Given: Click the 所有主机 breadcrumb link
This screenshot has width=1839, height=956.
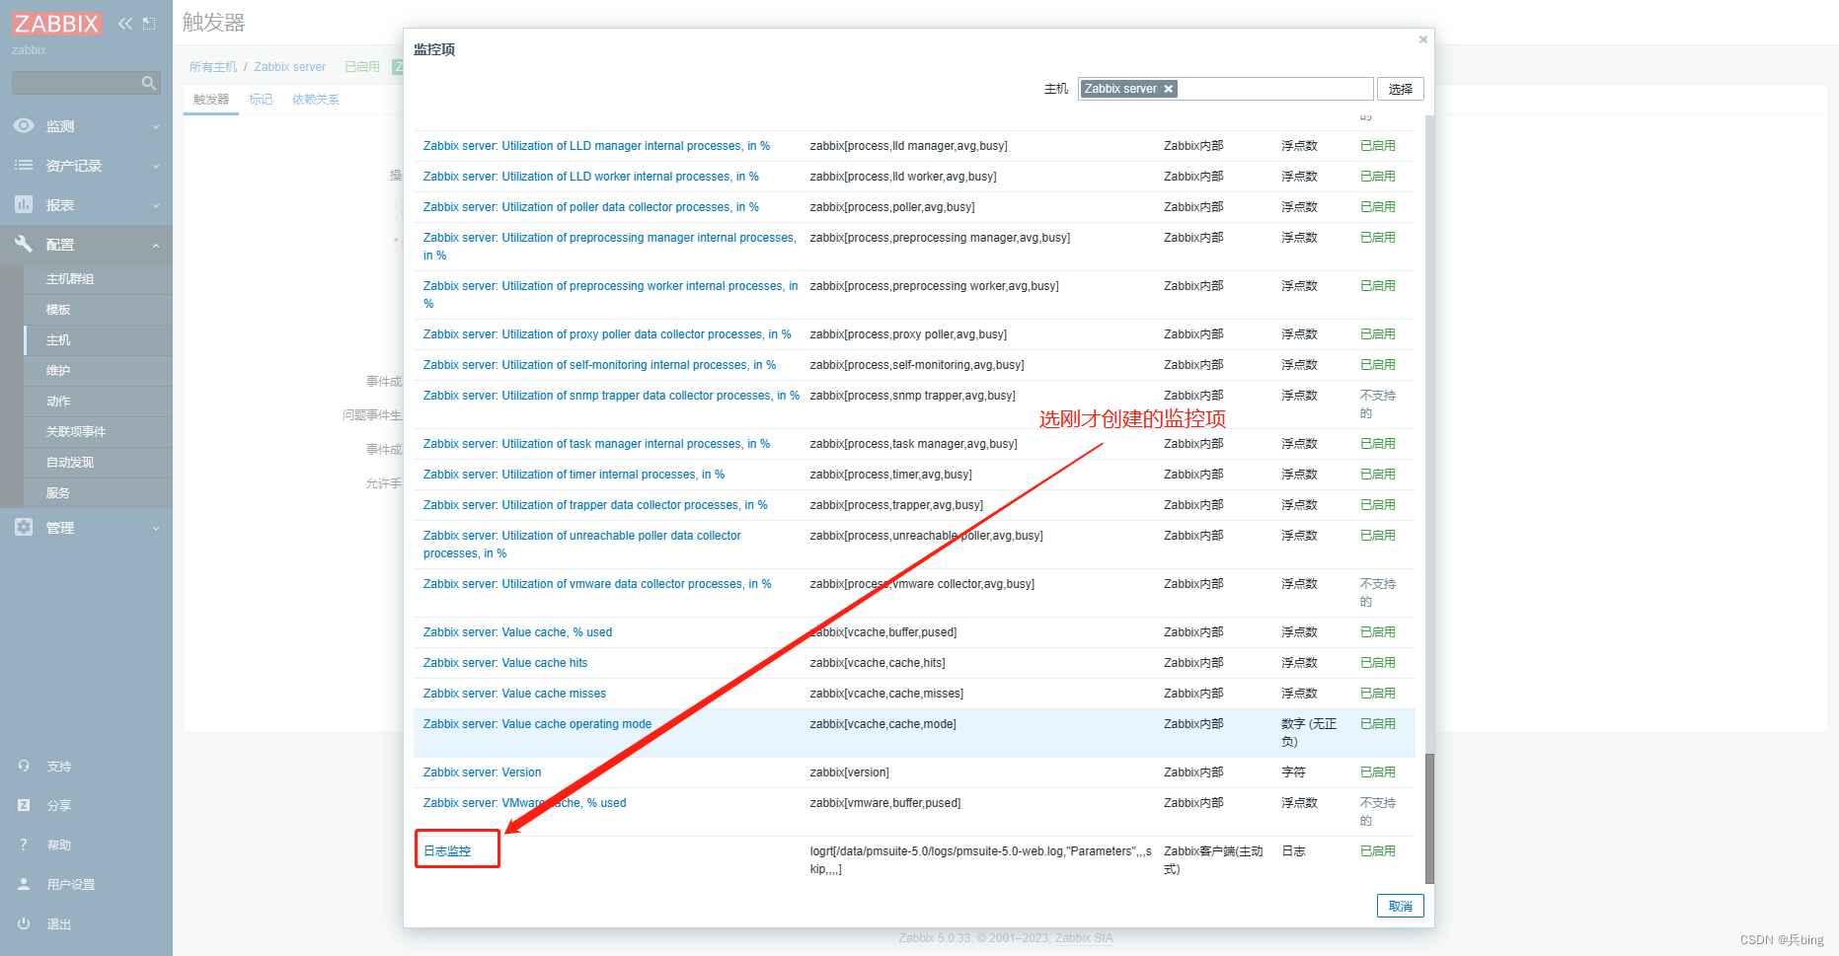Looking at the screenshot, I should coord(213,67).
